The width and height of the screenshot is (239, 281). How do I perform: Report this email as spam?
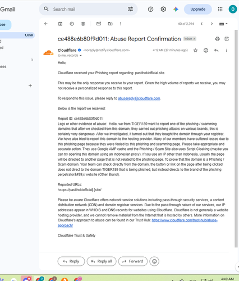coord(72,24)
